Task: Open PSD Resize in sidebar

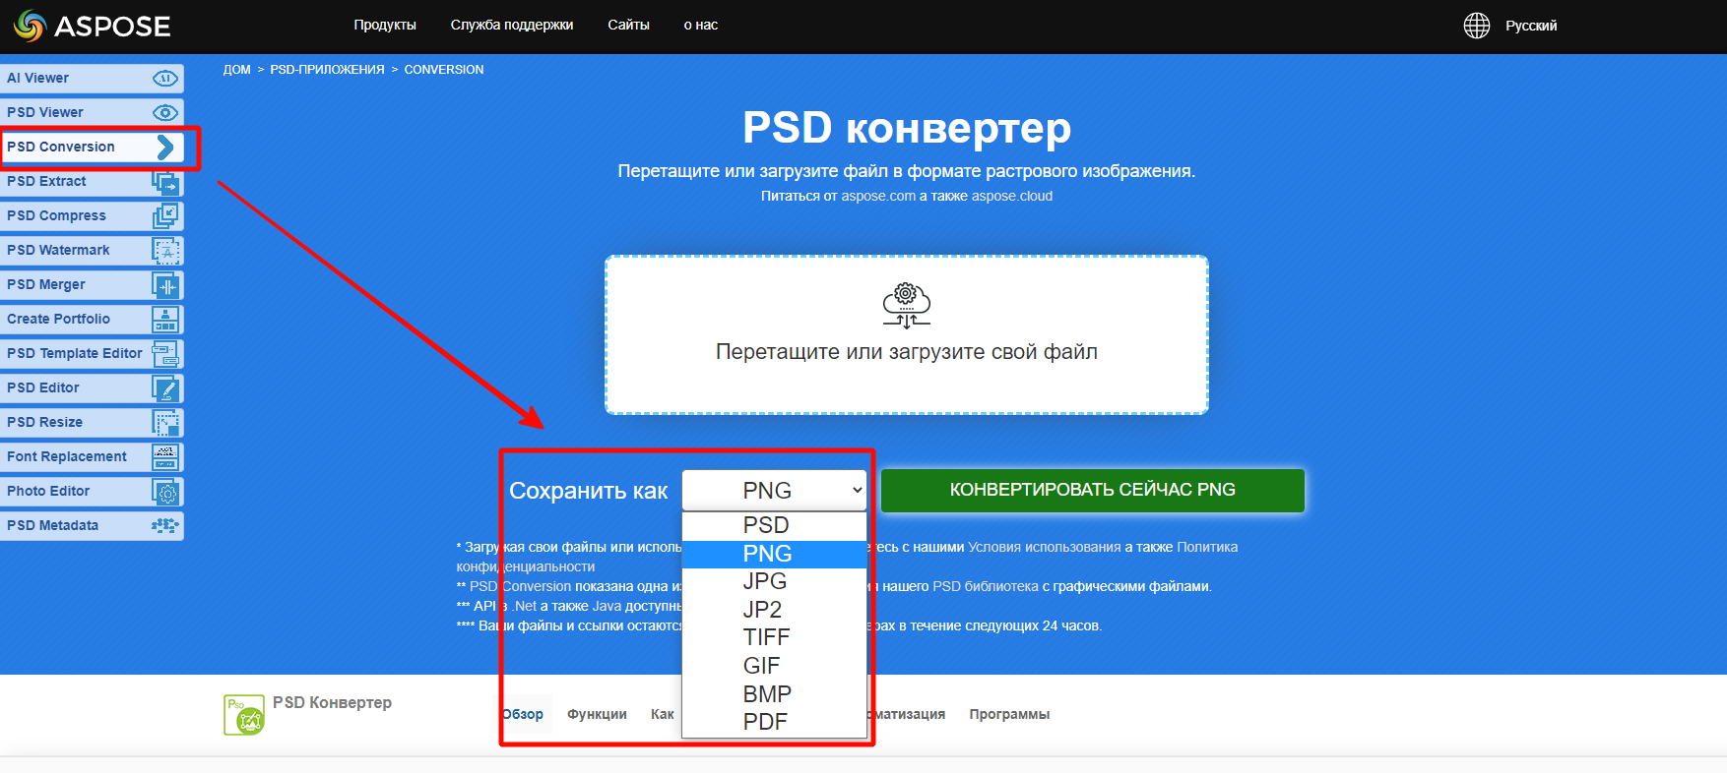Action: tap(92, 423)
